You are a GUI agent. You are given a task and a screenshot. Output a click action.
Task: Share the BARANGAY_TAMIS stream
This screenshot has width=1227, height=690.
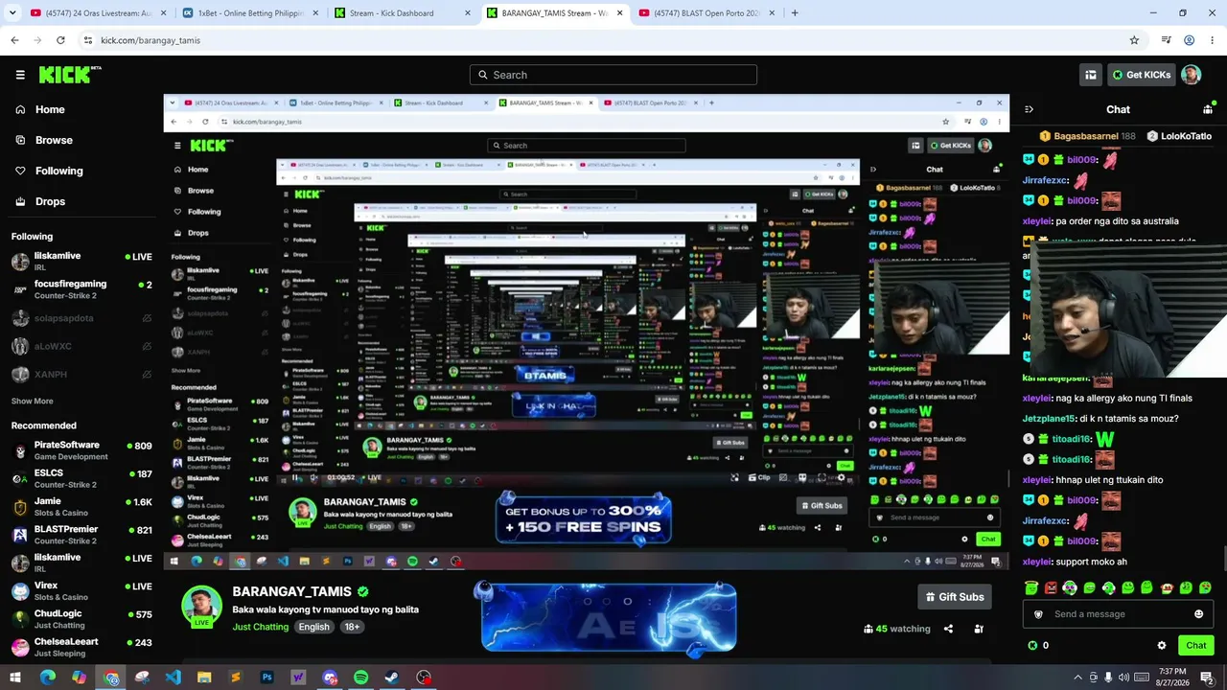click(x=948, y=629)
